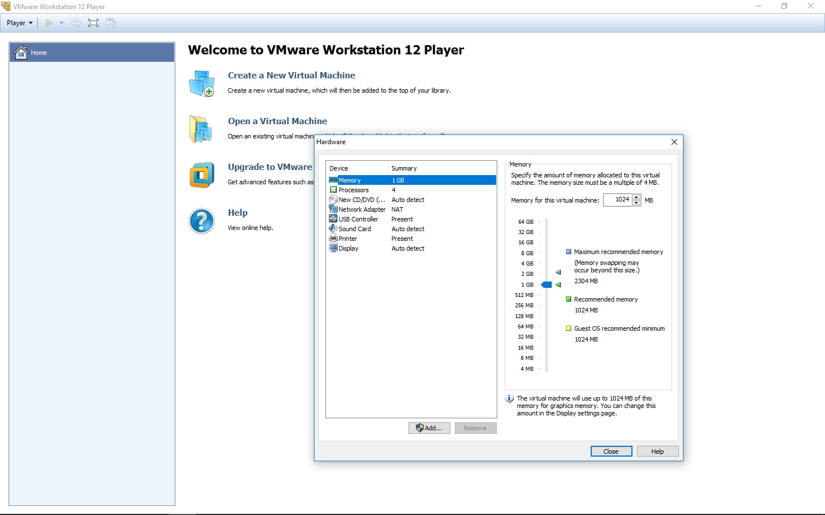Click the Create a New Virtual Machine icon
Screen dimensions: 825x515
point(202,84)
